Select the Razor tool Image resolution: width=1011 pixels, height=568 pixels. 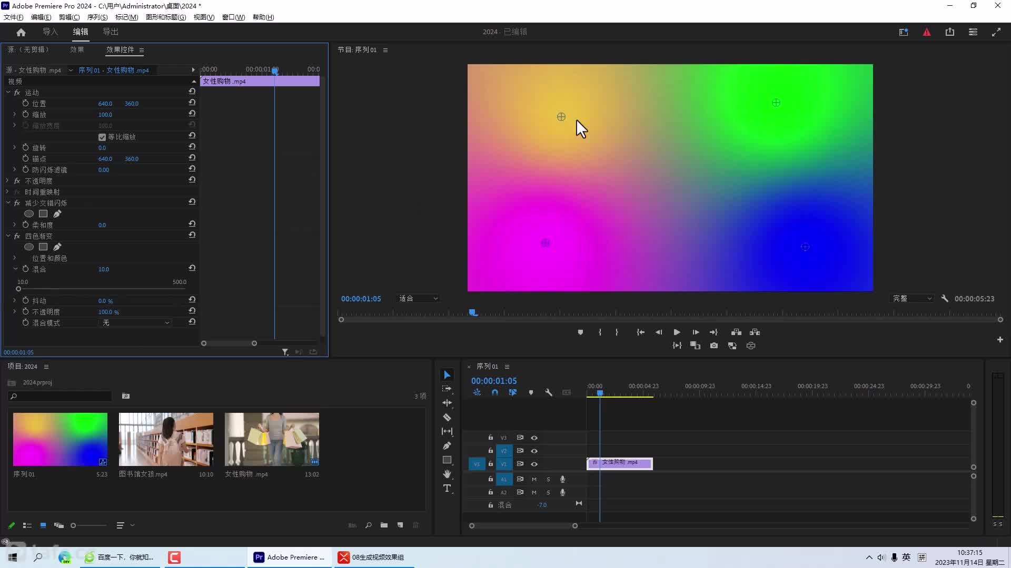tap(447, 417)
